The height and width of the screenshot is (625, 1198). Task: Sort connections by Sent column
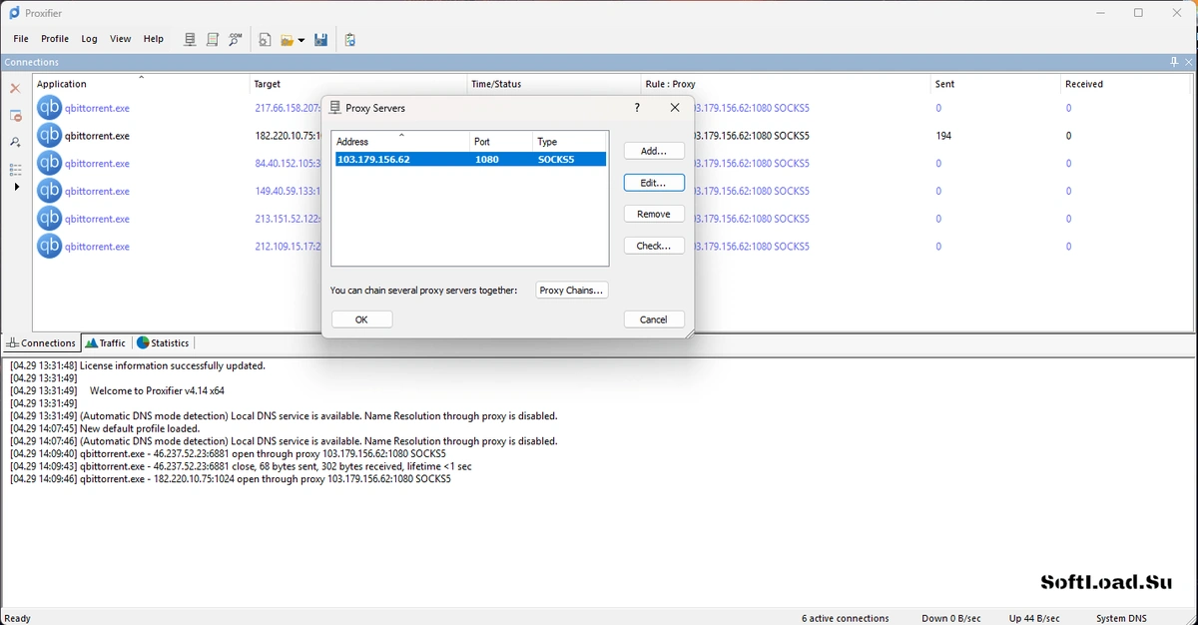995,84
